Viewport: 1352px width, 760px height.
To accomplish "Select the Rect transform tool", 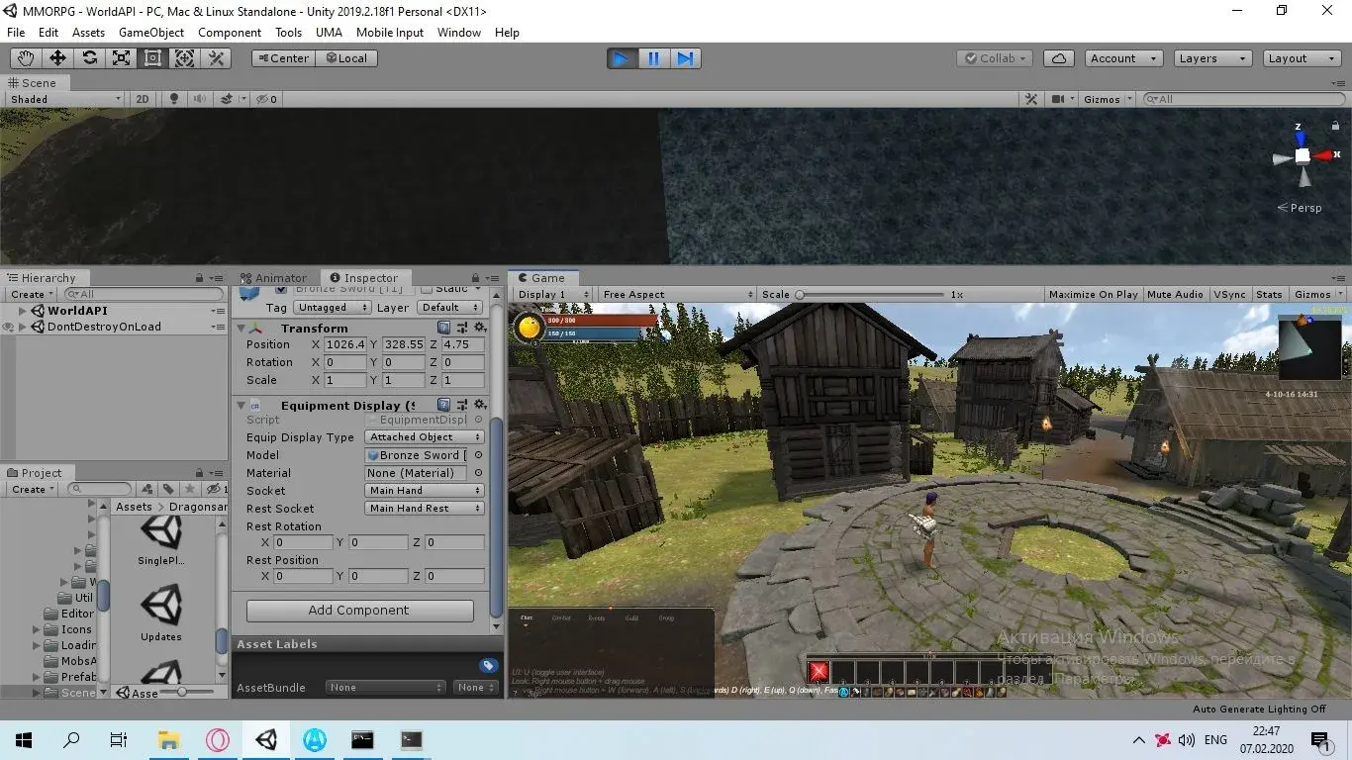I will (152, 58).
